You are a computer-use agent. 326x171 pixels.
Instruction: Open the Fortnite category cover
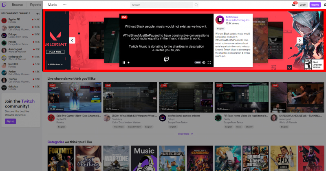click(60, 158)
